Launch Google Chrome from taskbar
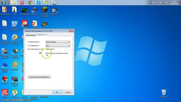Image resolution: width=181 pixels, height=102 pixels. pyautogui.click(x=30, y=3)
